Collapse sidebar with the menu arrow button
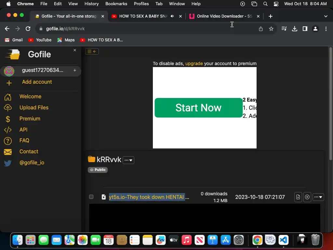The width and height of the screenshot is (333, 250). pyautogui.click(x=92, y=51)
